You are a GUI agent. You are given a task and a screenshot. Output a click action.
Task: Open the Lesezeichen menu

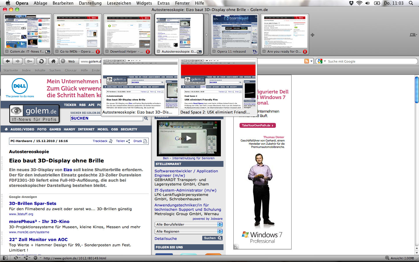pos(119,3)
